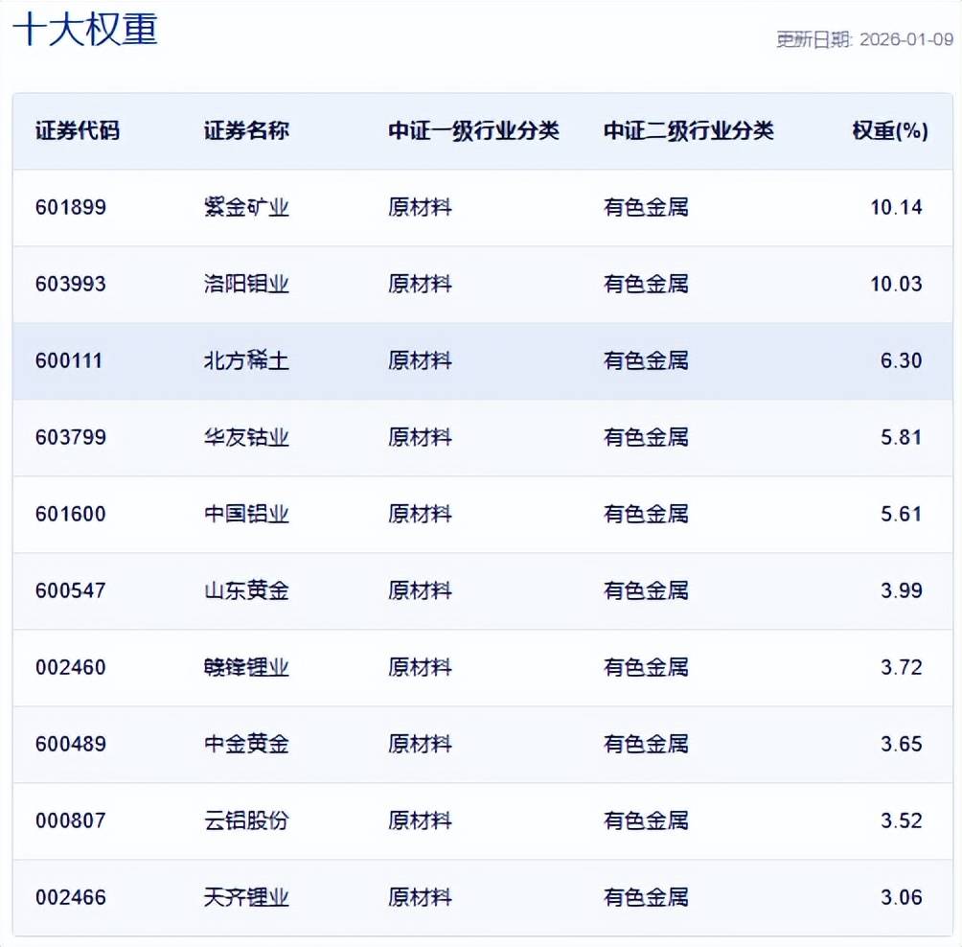The image size is (962, 947).
Task: Click the 中金黄金 stock name
Action: pos(246,744)
